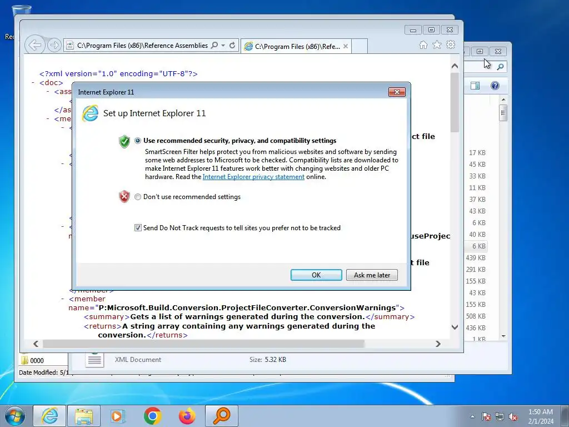Toggle Send Do Not Track requests checkbox
This screenshot has width=569, height=427.
tap(138, 227)
